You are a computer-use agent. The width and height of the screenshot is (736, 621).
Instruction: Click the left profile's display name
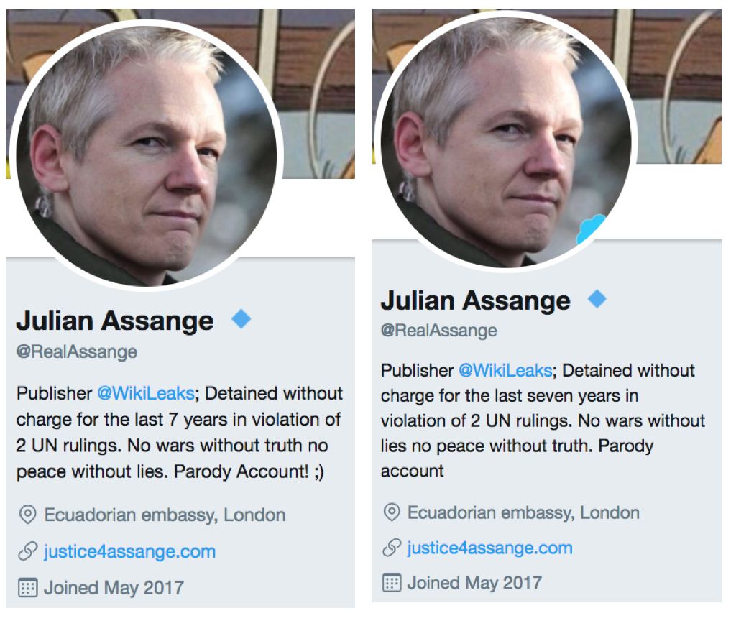pos(115,321)
